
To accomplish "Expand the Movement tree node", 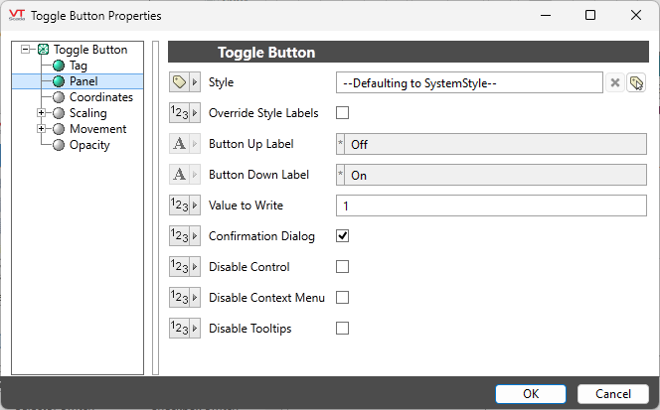I will [x=41, y=129].
